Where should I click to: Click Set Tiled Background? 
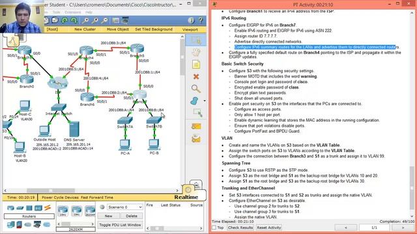click(154, 29)
